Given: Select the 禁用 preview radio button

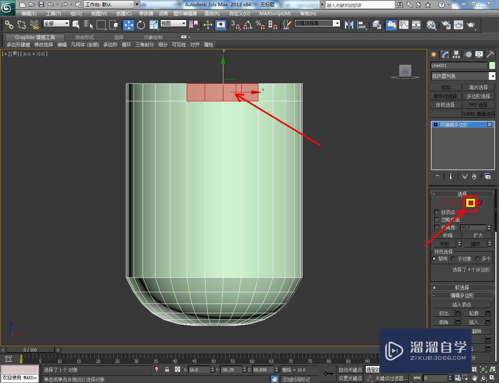Looking at the screenshot, I should click(434, 258).
